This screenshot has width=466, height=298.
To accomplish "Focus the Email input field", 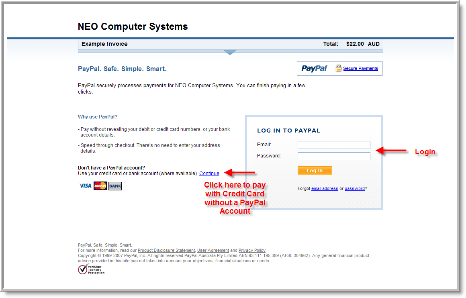I will 333,145.
